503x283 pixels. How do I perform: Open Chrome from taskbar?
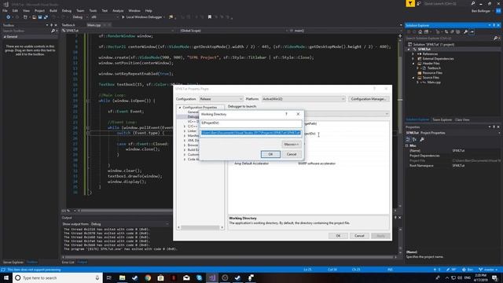[x=148, y=277]
